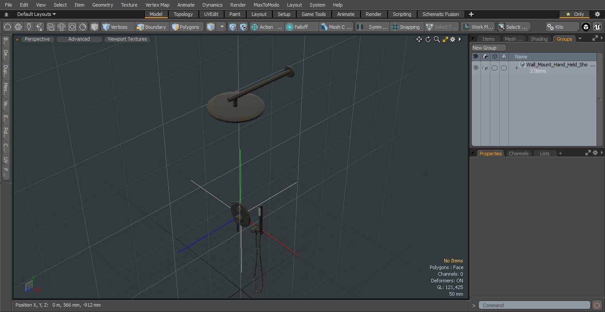Open the Geometry menu
The width and height of the screenshot is (605, 312).
102,5
